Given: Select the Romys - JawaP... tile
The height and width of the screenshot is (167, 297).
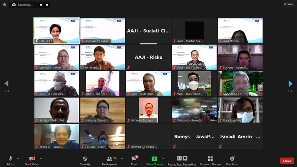Looking at the screenshot, I should click(x=194, y=137).
